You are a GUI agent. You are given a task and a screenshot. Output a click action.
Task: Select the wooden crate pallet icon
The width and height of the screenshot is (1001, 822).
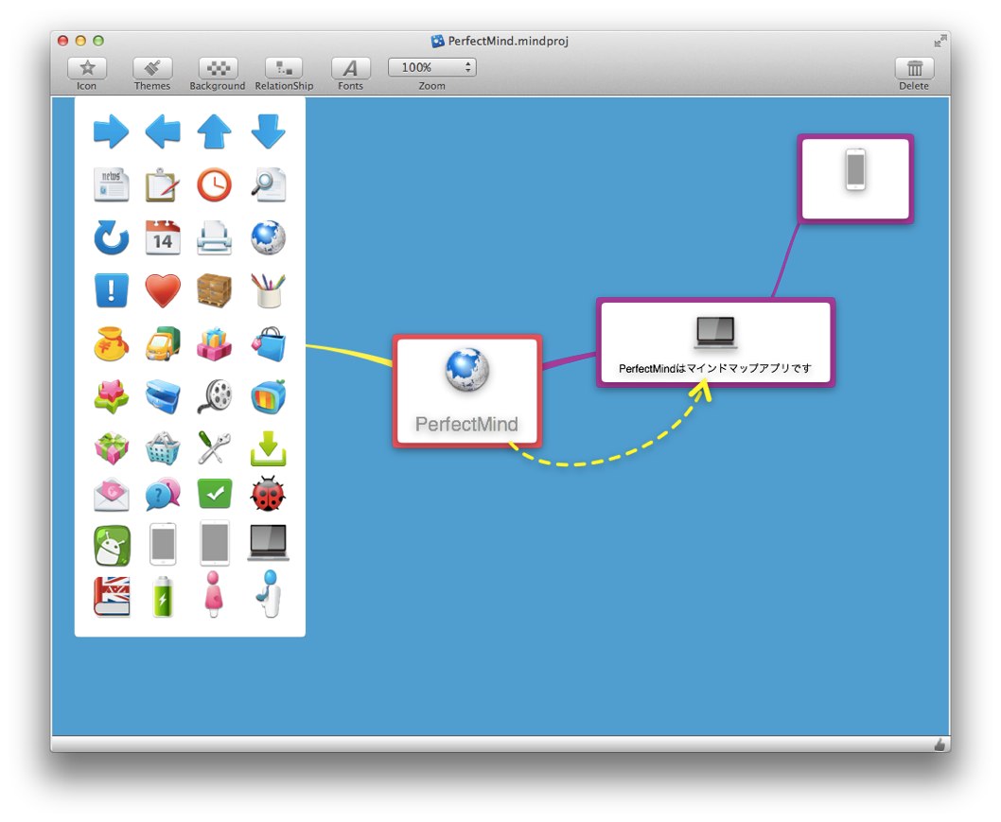(x=215, y=290)
